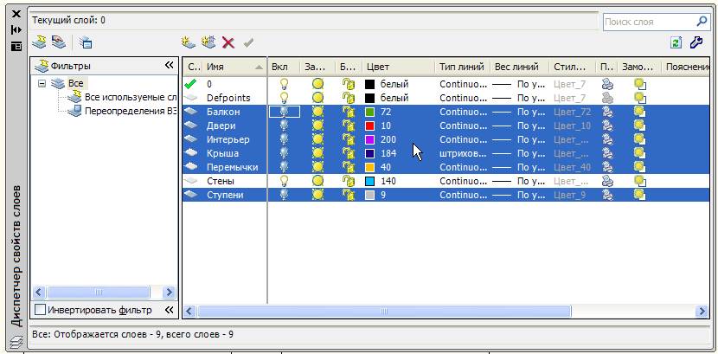Sort by Вкл column header
This screenshot has height=354, width=718.
284,67
